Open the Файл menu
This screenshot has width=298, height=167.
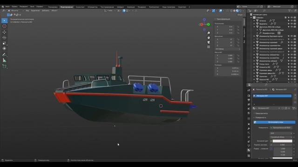(7, 6)
